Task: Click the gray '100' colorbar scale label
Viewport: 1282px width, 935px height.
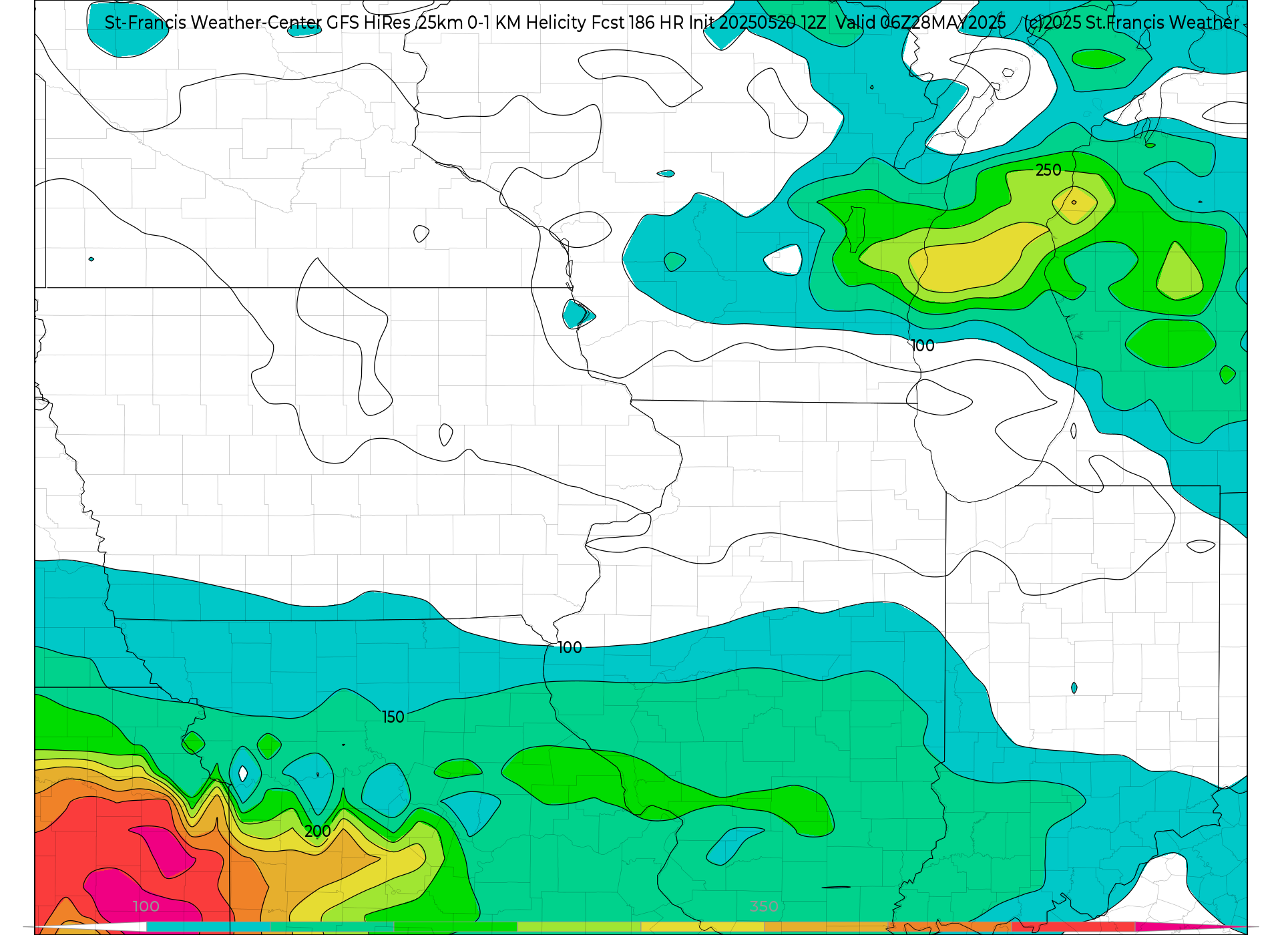Action: tap(146, 906)
